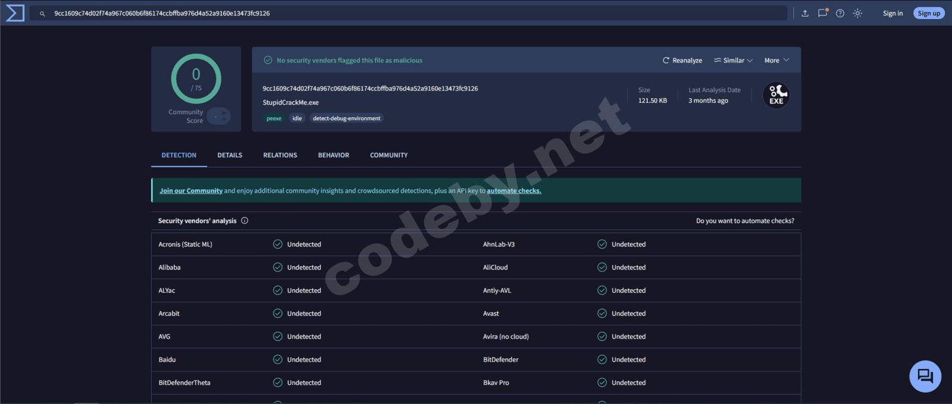The width and height of the screenshot is (952, 404).
Task: Click the AliCloud Undetected check icon
Action: coord(602,268)
